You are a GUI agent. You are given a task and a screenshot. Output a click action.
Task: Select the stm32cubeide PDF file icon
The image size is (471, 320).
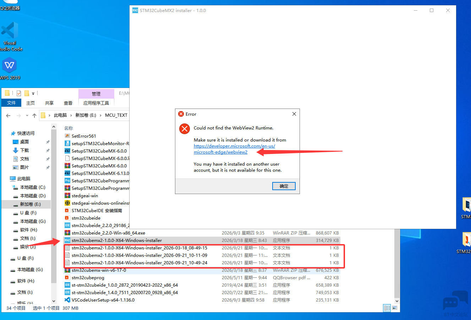(67, 218)
